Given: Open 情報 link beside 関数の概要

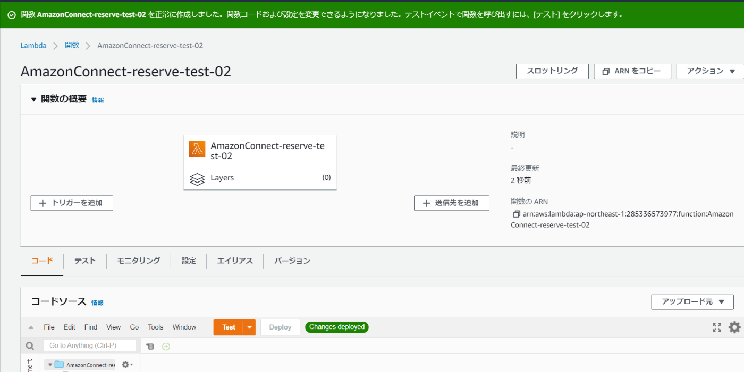Looking at the screenshot, I should 98,100.
